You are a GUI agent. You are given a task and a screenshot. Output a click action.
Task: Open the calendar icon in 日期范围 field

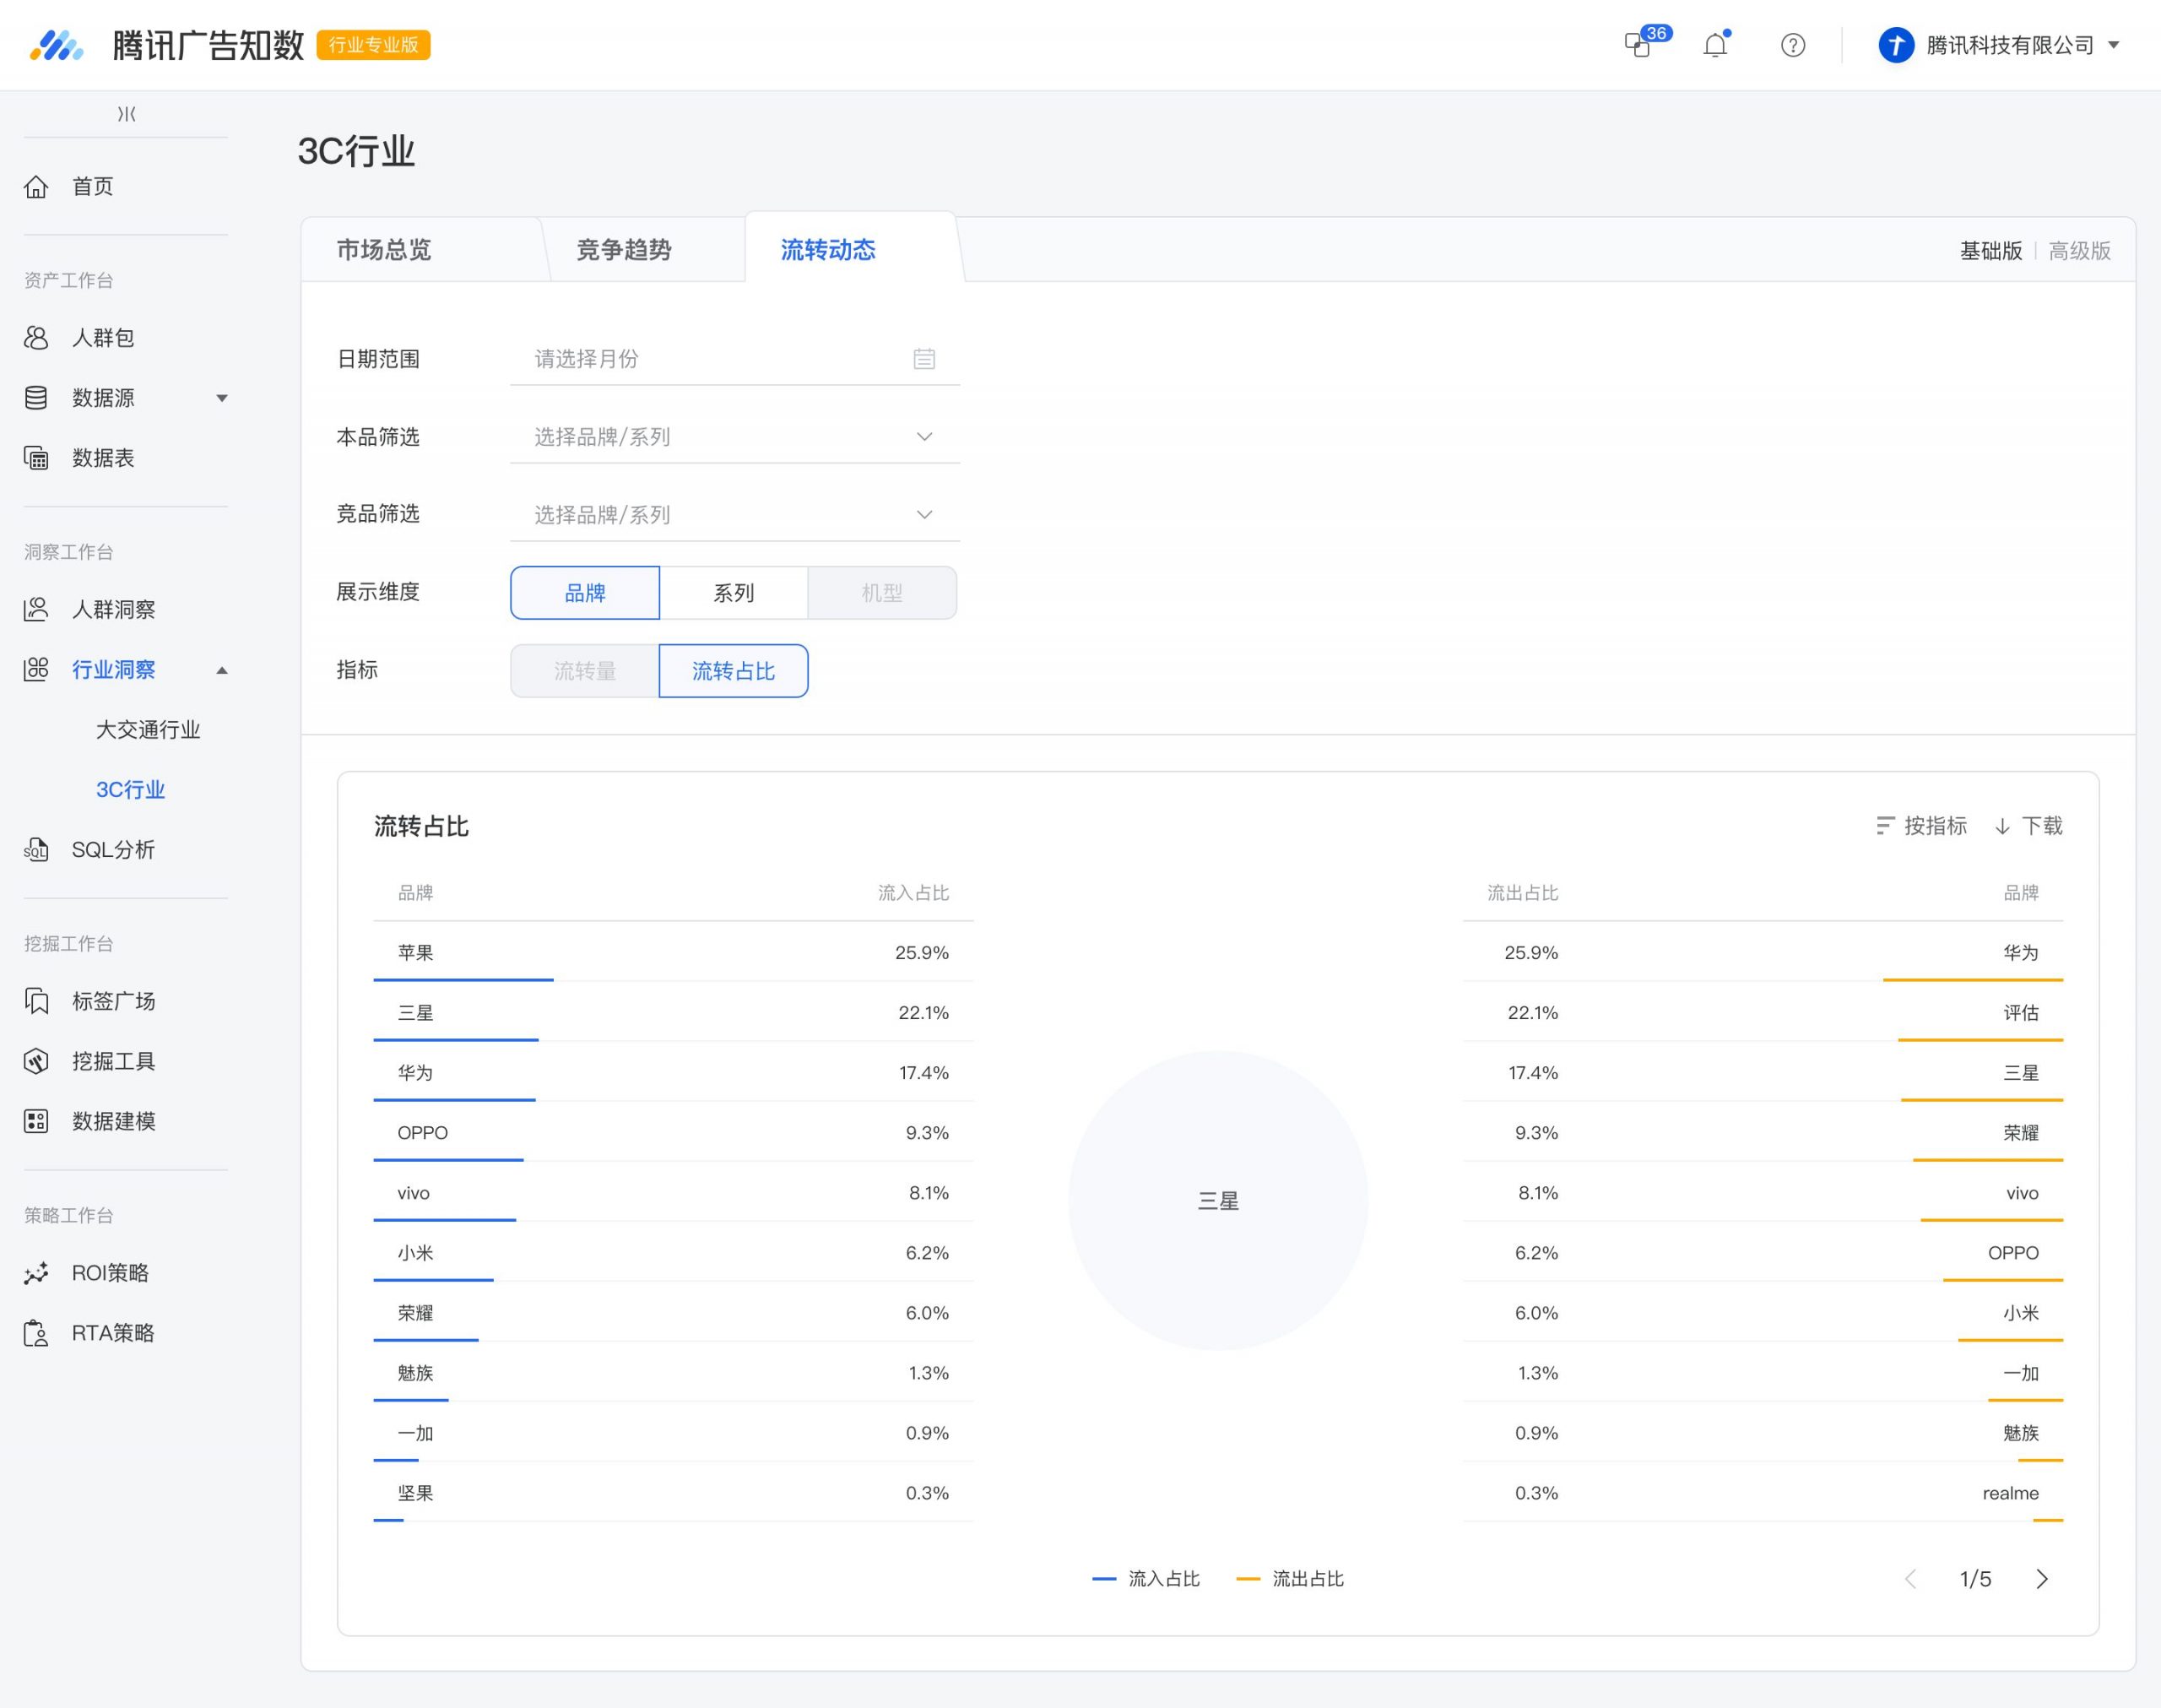click(924, 359)
